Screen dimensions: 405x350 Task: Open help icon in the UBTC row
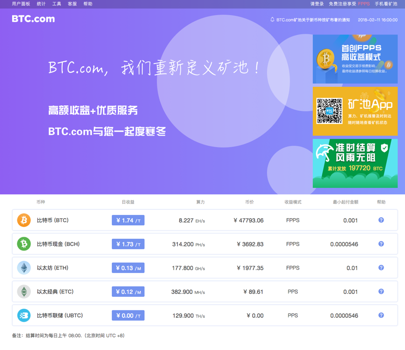click(381, 315)
